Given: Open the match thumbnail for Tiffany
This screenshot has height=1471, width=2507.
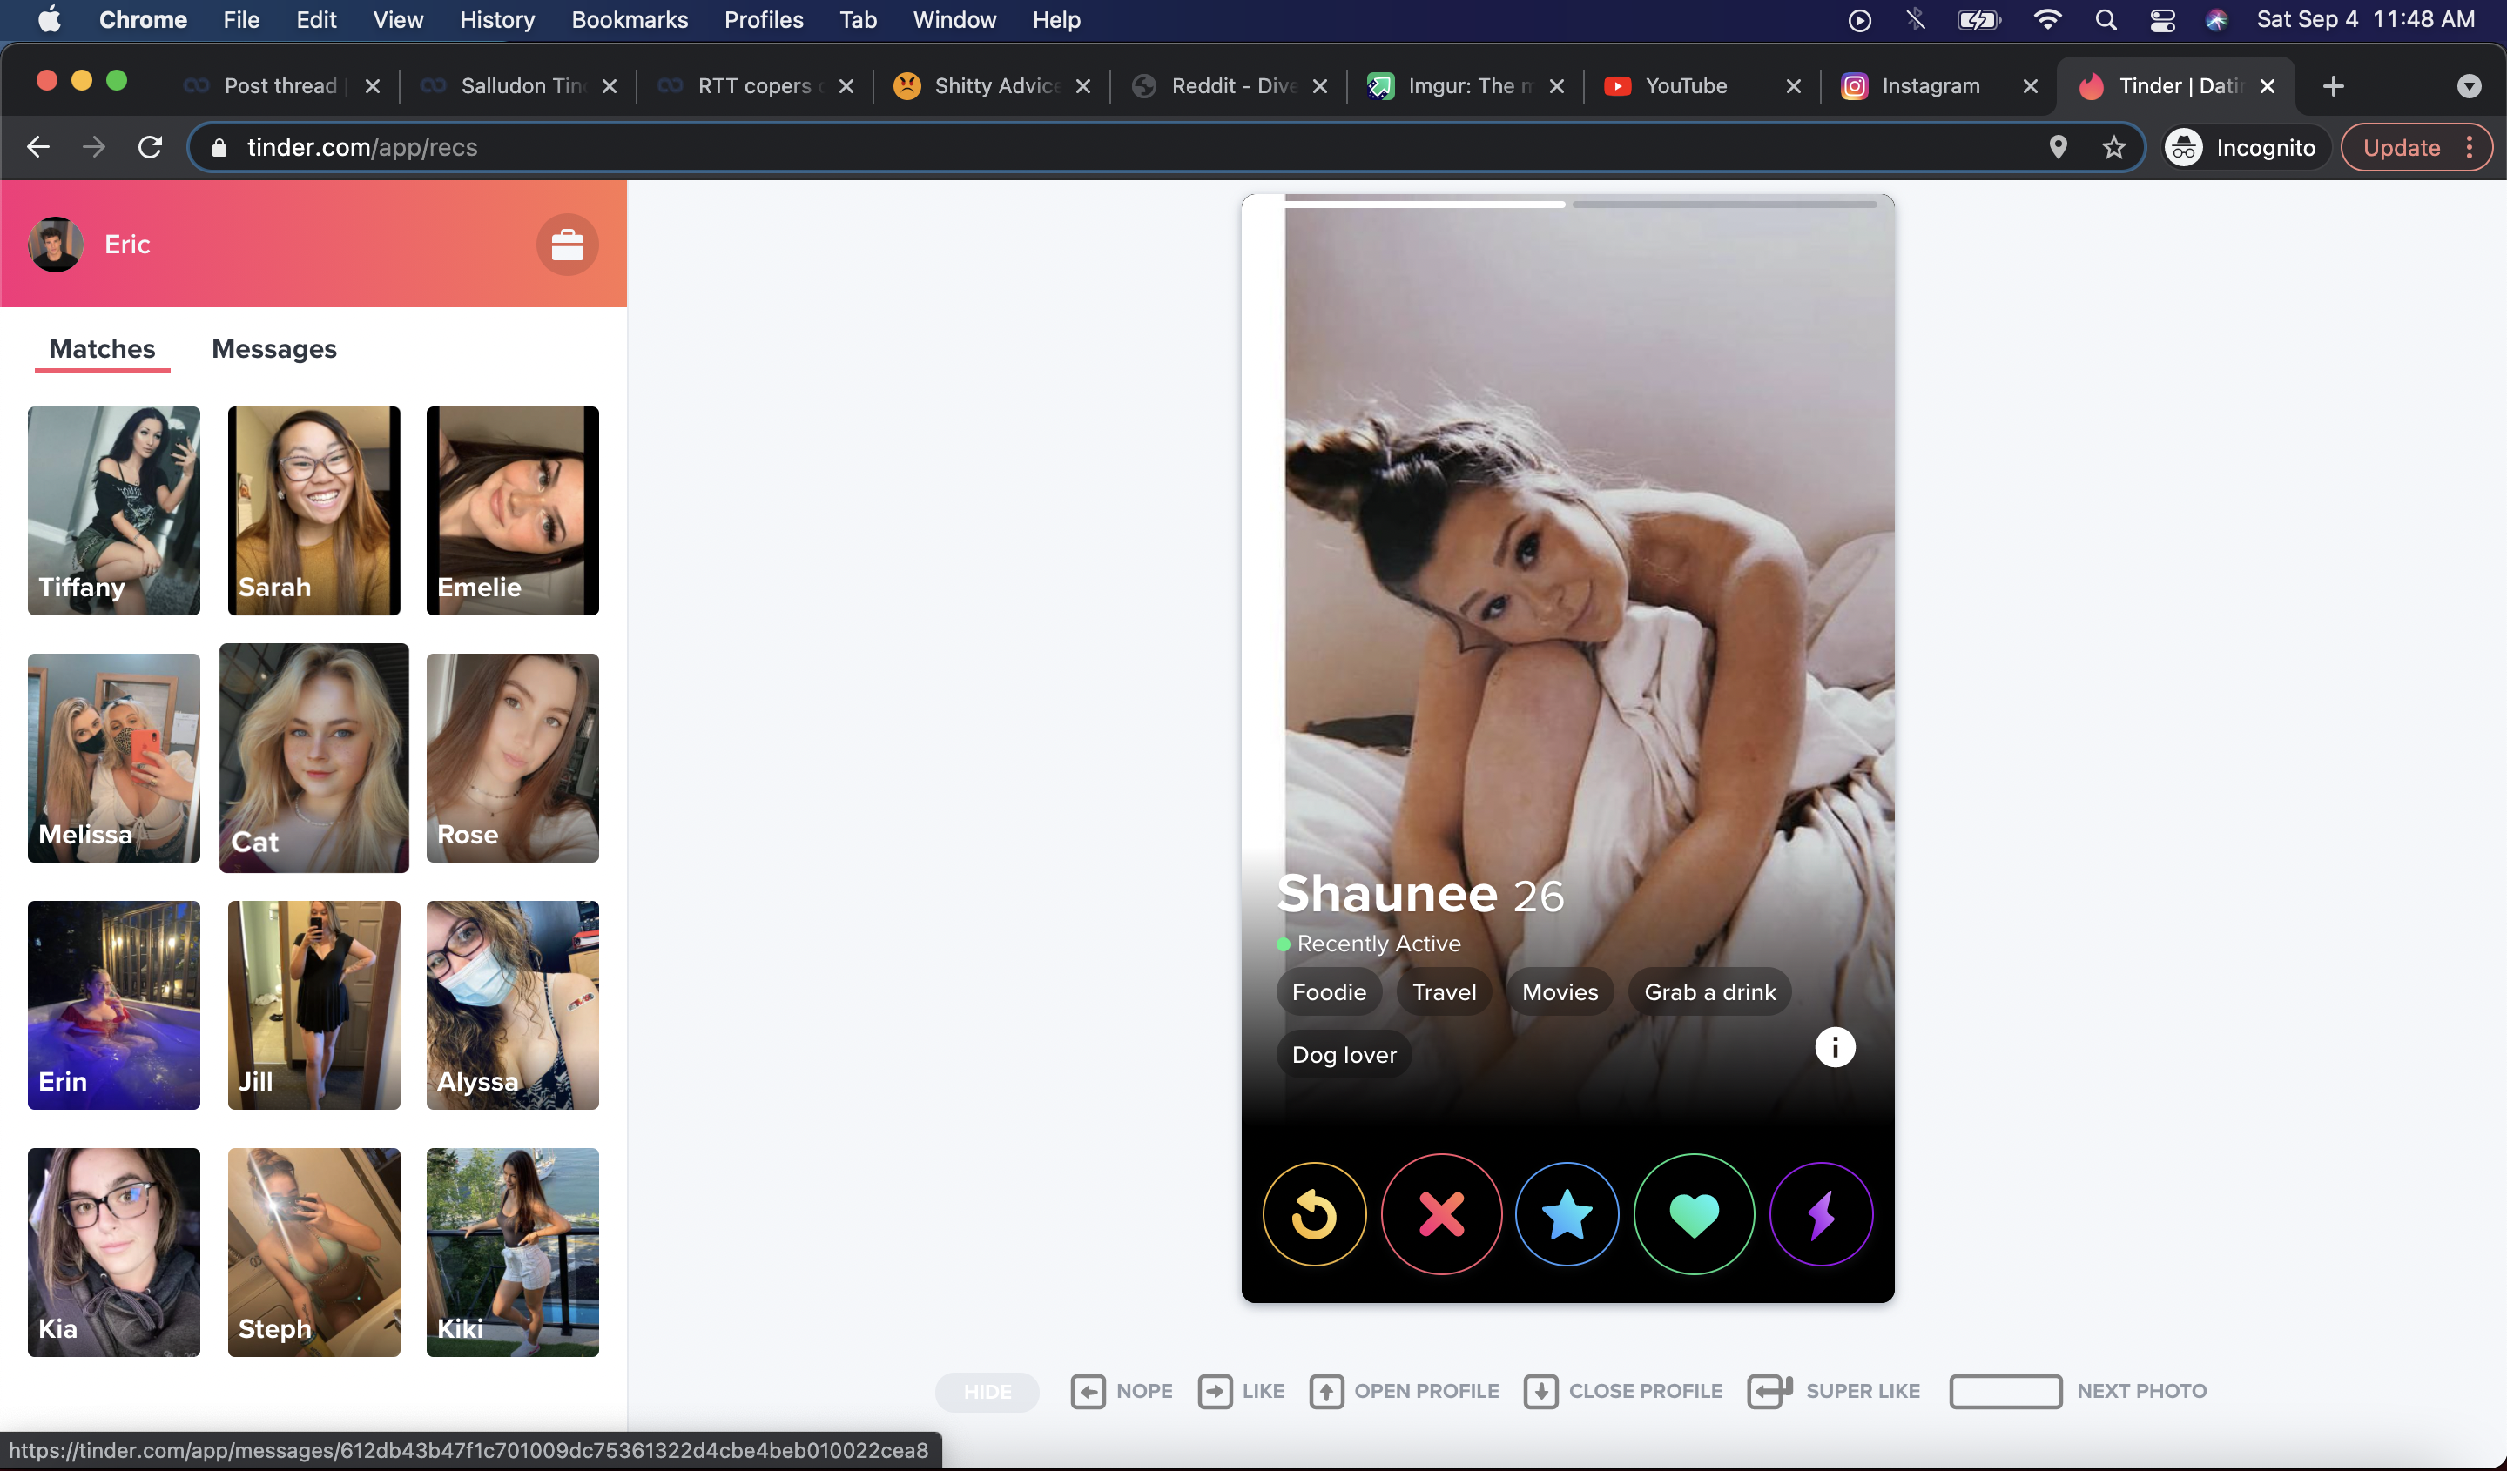Looking at the screenshot, I should coord(114,510).
